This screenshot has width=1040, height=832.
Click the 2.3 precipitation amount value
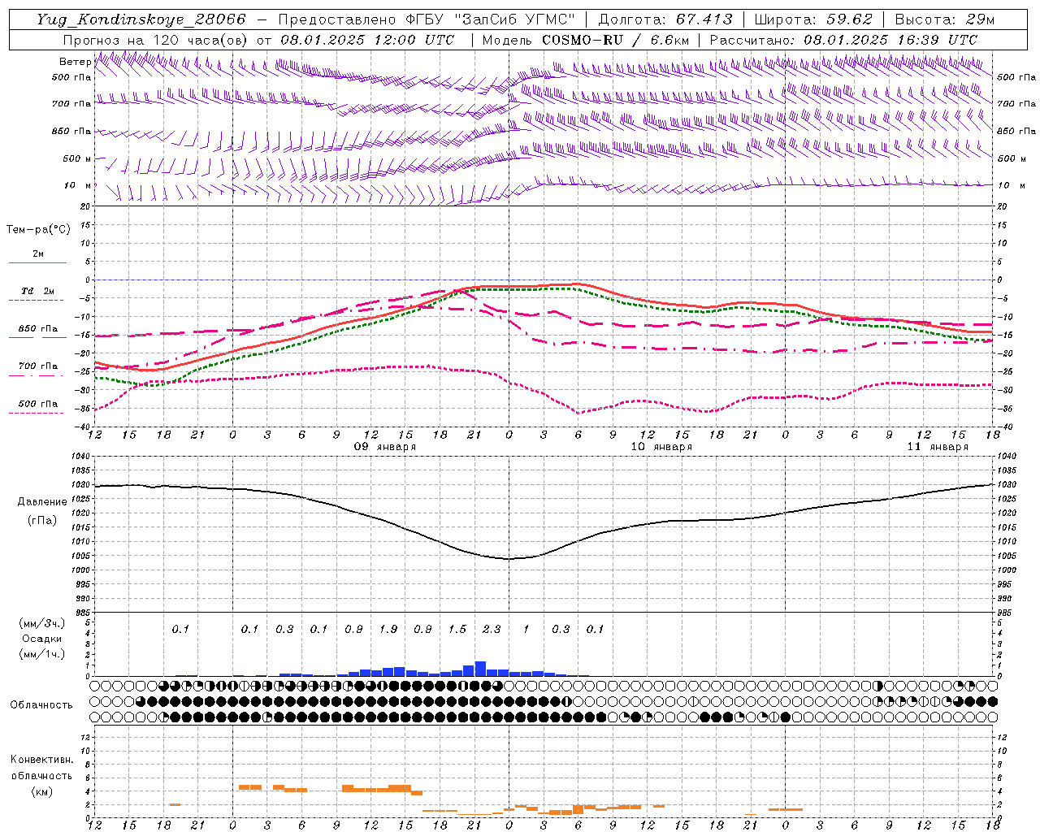[x=492, y=630]
